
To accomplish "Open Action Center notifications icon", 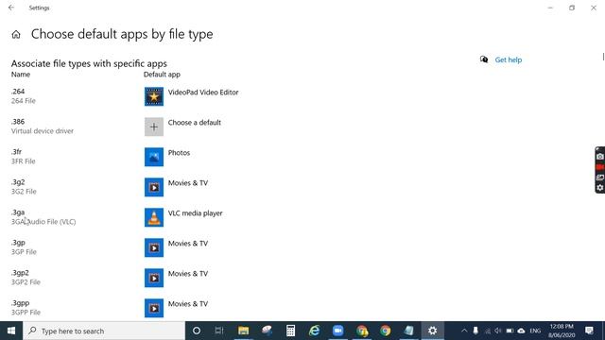I will click(x=589, y=331).
